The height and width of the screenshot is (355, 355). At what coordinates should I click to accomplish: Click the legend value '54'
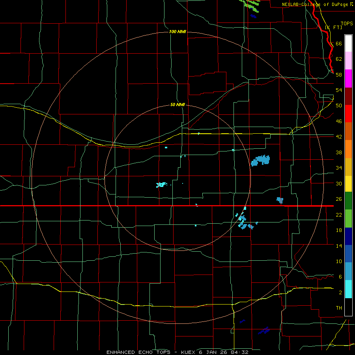(339, 90)
